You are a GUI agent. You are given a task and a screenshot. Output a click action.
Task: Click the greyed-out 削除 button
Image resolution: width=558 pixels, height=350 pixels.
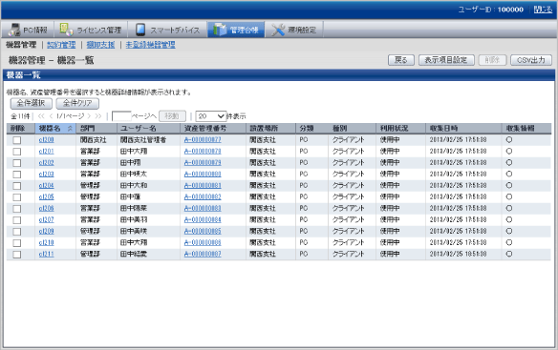coord(492,60)
